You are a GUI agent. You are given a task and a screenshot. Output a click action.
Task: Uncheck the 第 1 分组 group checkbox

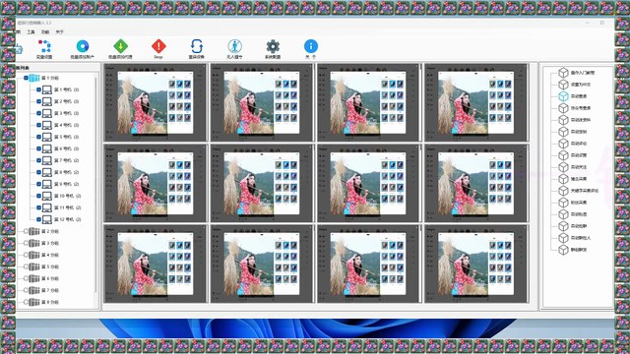click(x=27, y=78)
